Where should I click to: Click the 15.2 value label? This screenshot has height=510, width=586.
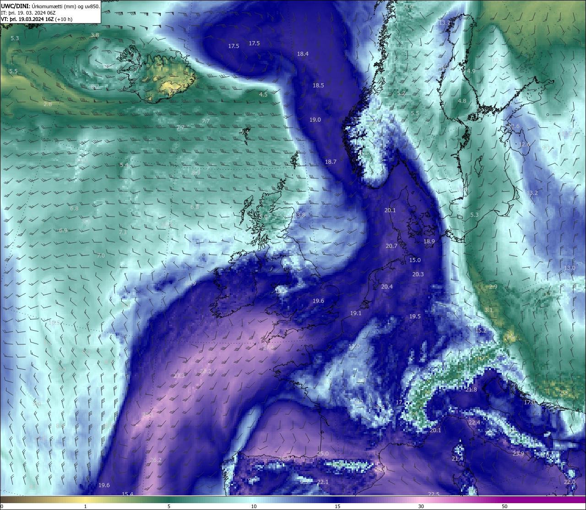click(x=480, y=330)
